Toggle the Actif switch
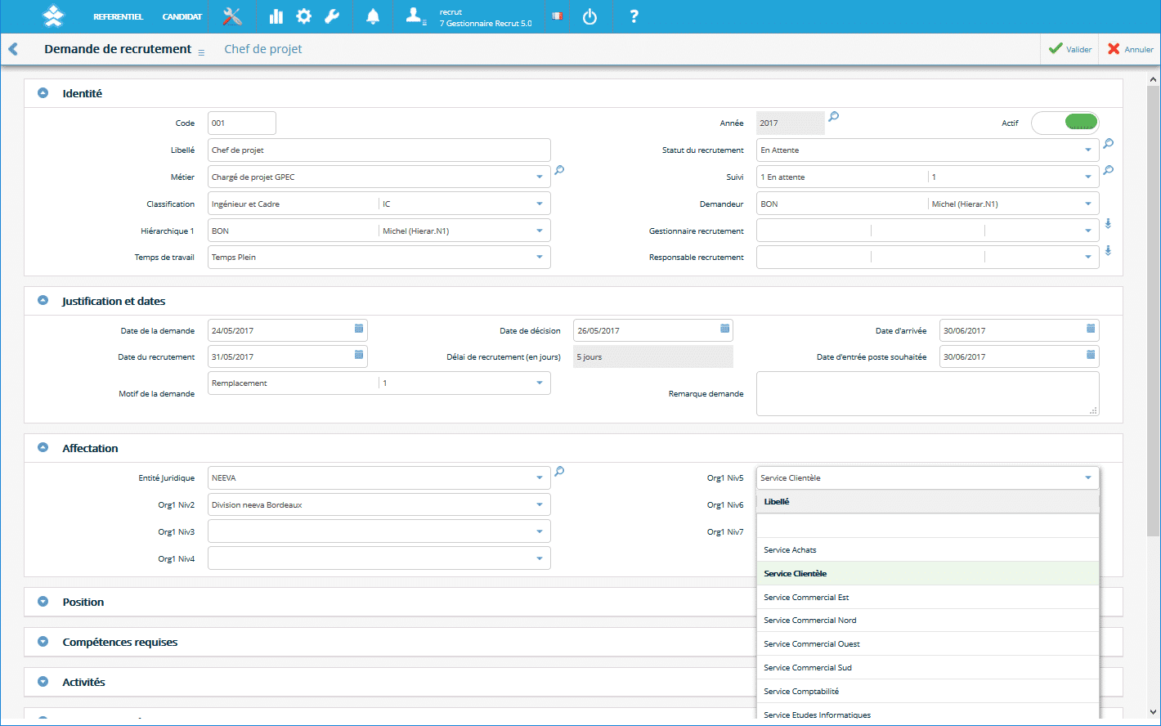The width and height of the screenshot is (1161, 726). (x=1065, y=123)
